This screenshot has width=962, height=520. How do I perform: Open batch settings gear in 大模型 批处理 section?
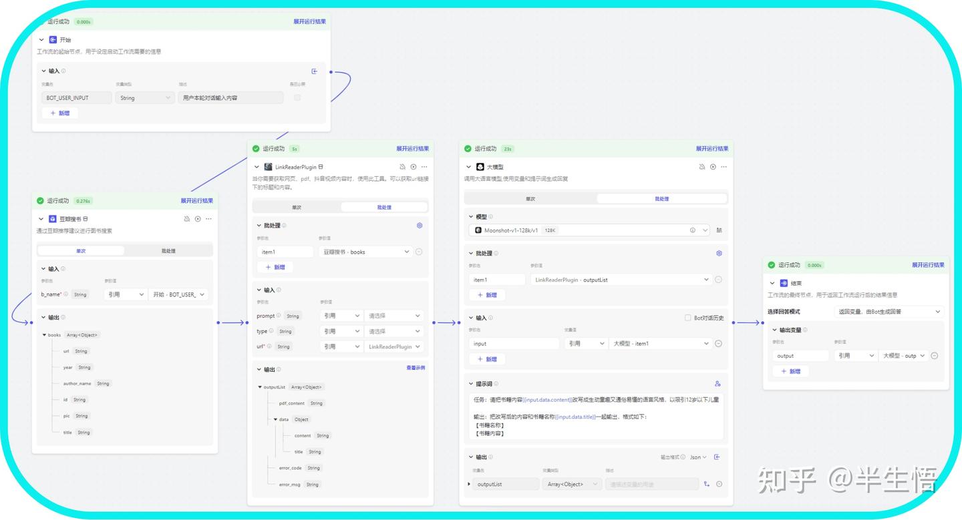point(719,254)
